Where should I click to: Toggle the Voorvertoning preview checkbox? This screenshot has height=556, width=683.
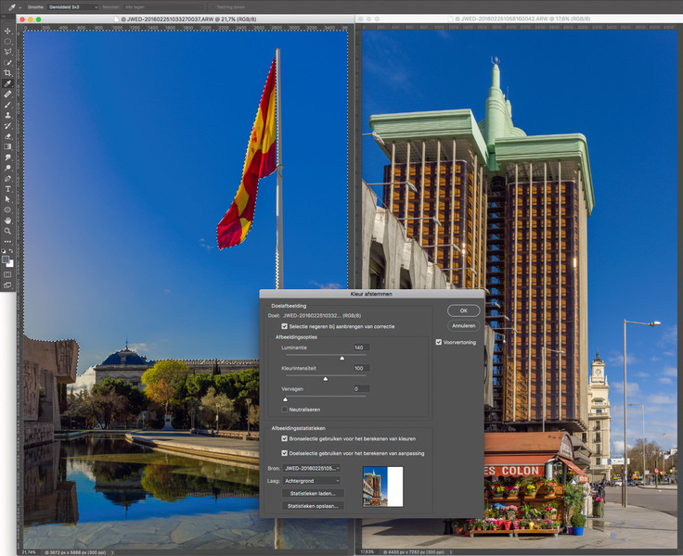(x=439, y=342)
